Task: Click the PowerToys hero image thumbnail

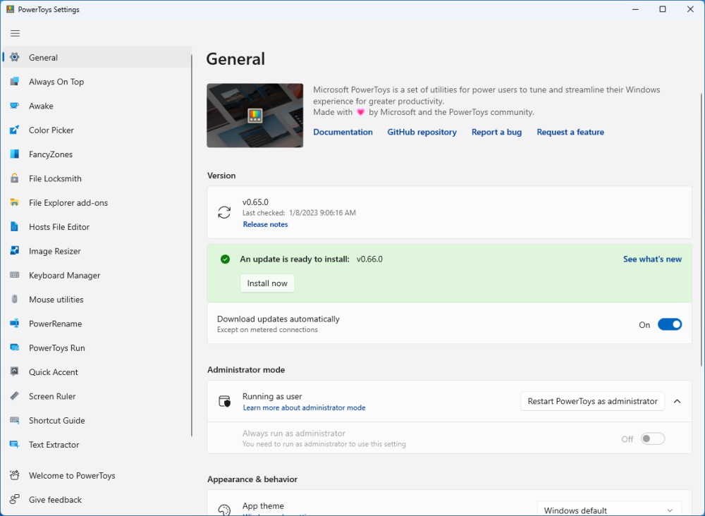Action: [255, 115]
